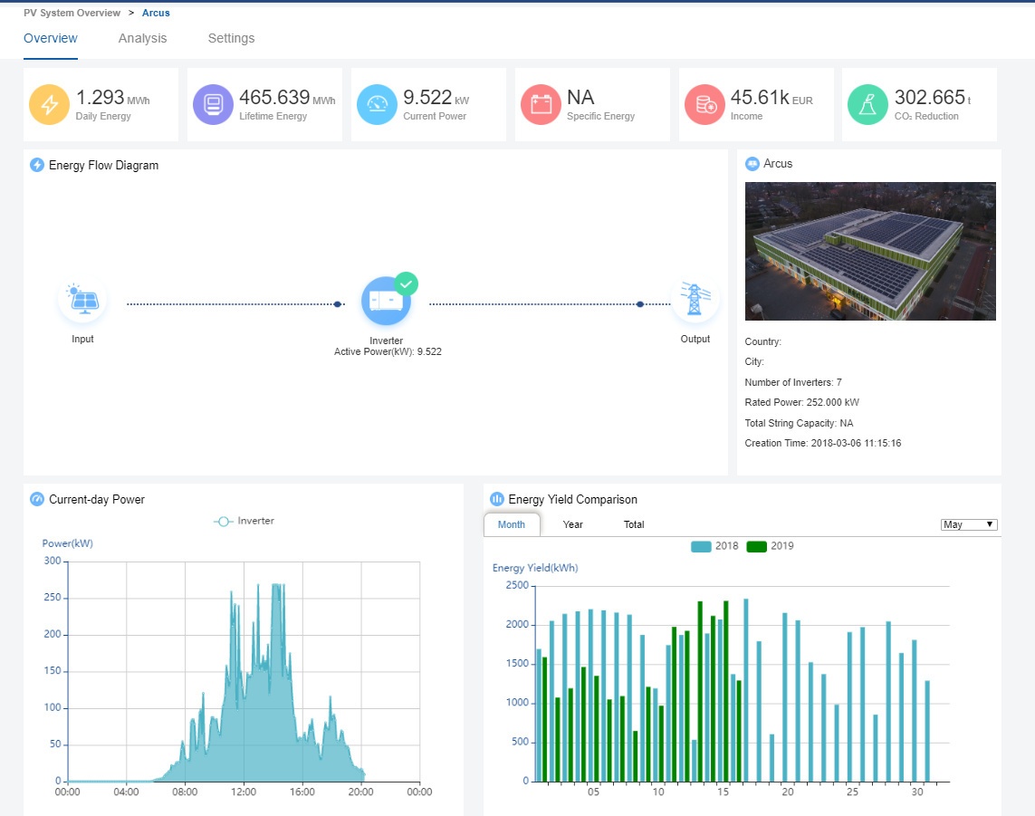Toggle the 2018 legend color swatch

coord(701,547)
